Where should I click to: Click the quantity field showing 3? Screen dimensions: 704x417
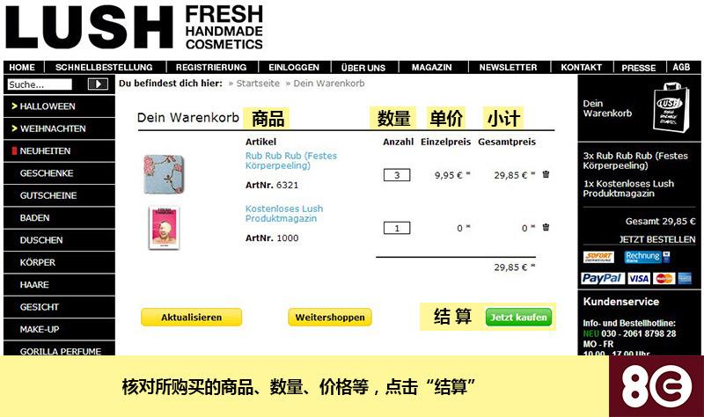coord(397,175)
